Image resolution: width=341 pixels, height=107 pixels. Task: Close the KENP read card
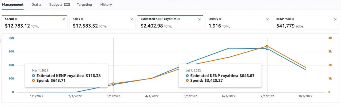(335, 19)
